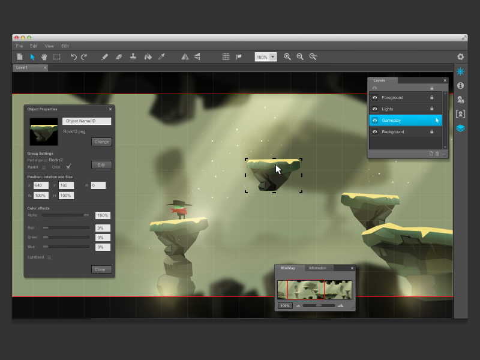Click the Undo arrow in toolbar
The height and width of the screenshot is (360, 480).
click(x=74, y=57)
